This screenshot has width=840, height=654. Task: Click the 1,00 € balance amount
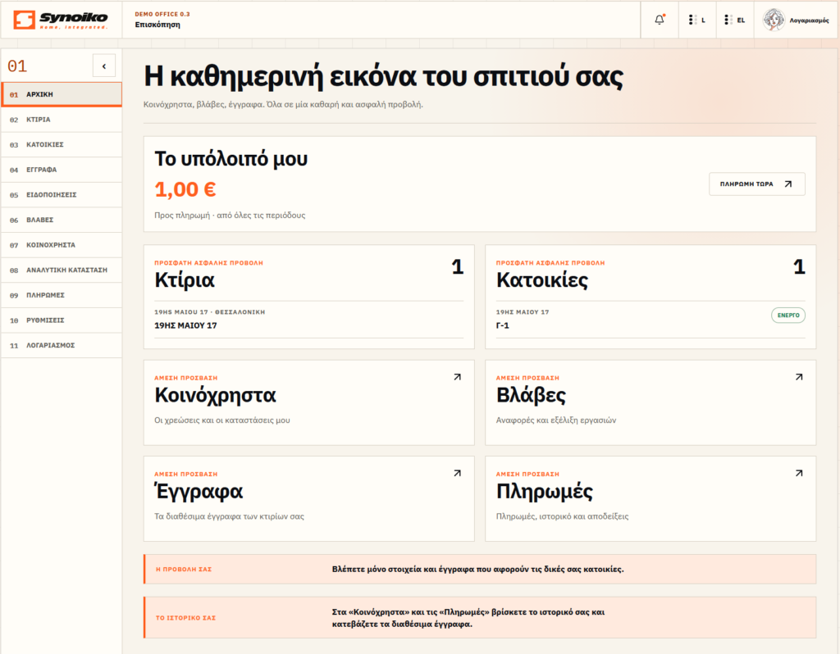[185, 189]
